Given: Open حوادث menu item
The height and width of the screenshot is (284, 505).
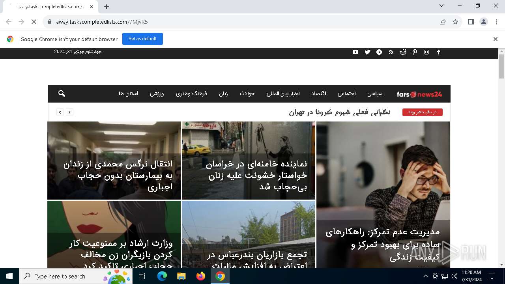Looking at the screenshot, I should coord(247,93).
